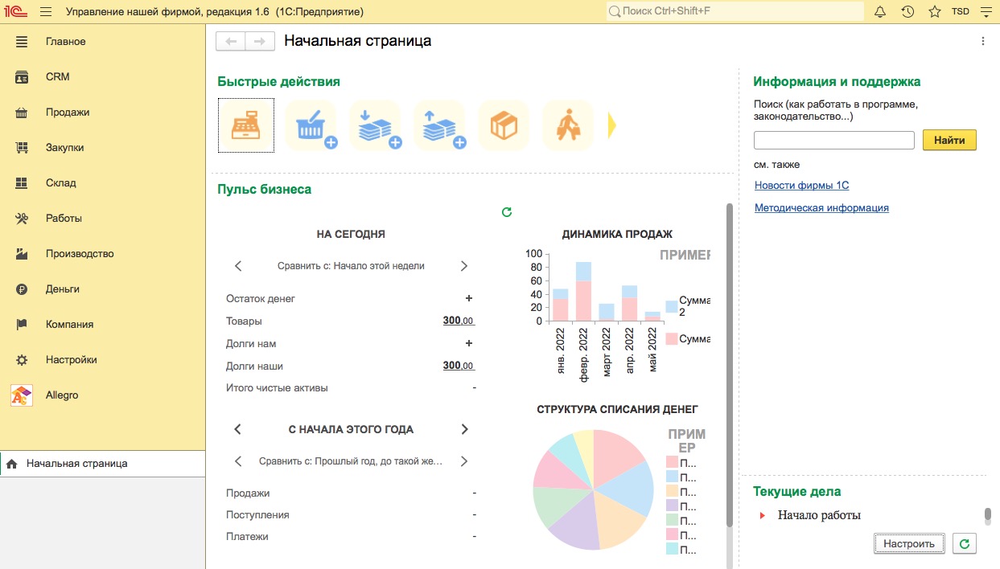1000x569 pixels.
Task: Click the notifications bell icon
Action: [880, 12]
